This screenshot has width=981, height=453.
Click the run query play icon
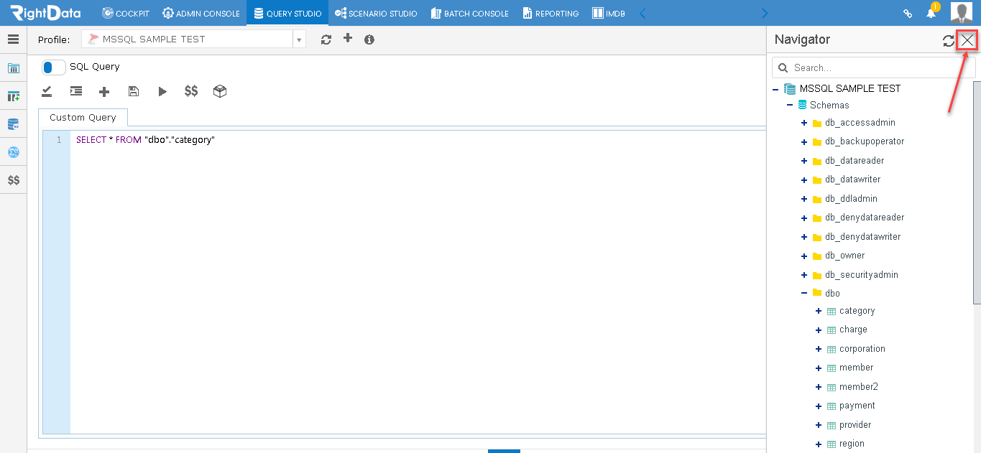[162, 91]
